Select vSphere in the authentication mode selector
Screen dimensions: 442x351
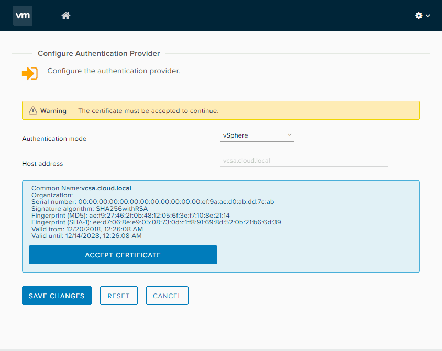pos(257,135)
